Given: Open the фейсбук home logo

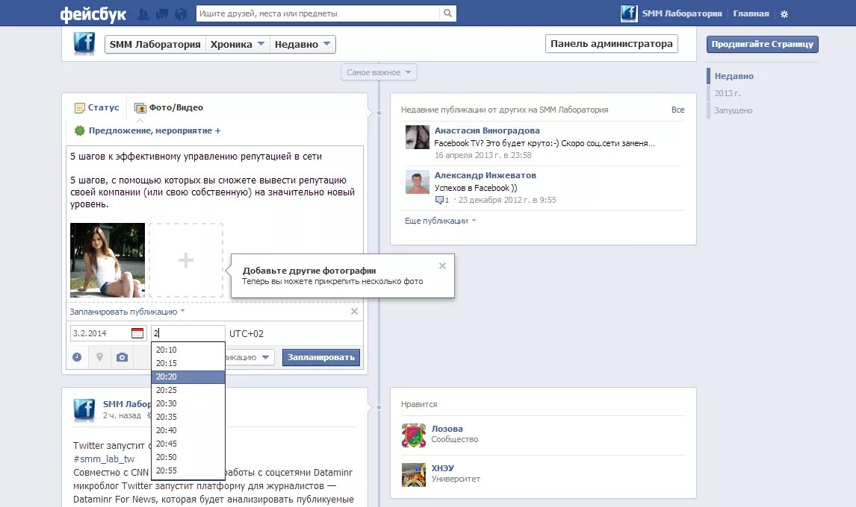Looking at the screenshot, I should 93,13.
